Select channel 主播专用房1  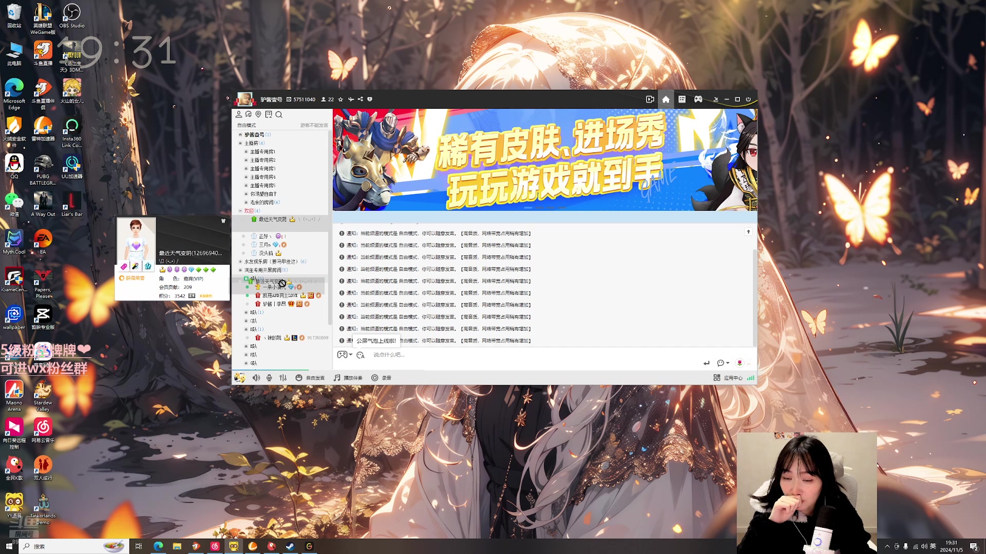[x=262, y=152]
